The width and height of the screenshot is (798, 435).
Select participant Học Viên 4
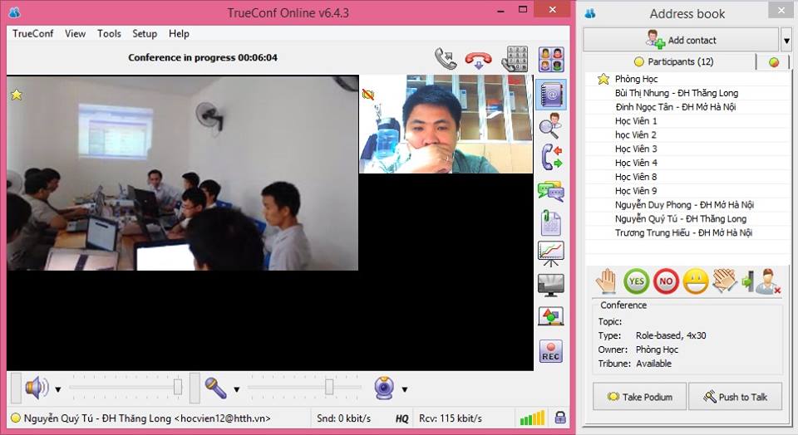(x=688, y=163)
